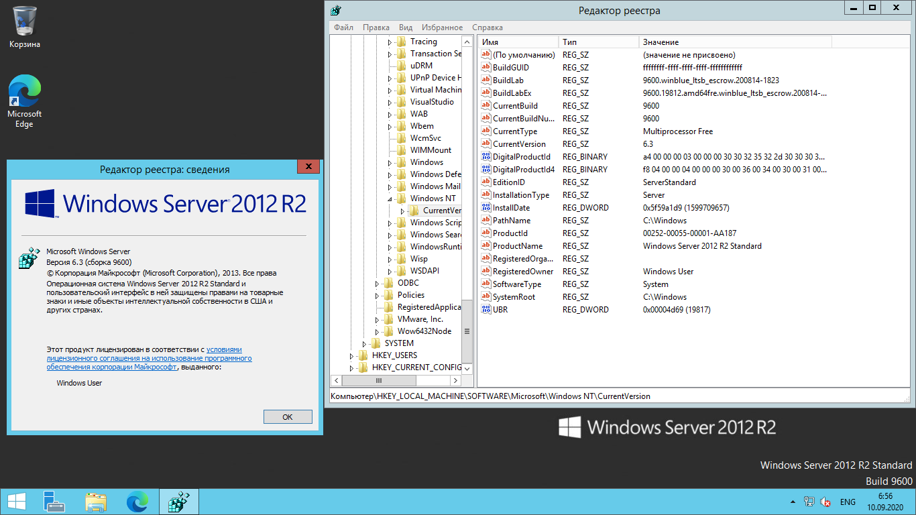916x515 pixels.
Task: Expand the Tracing tree node
Action: [x=390, y=42]
